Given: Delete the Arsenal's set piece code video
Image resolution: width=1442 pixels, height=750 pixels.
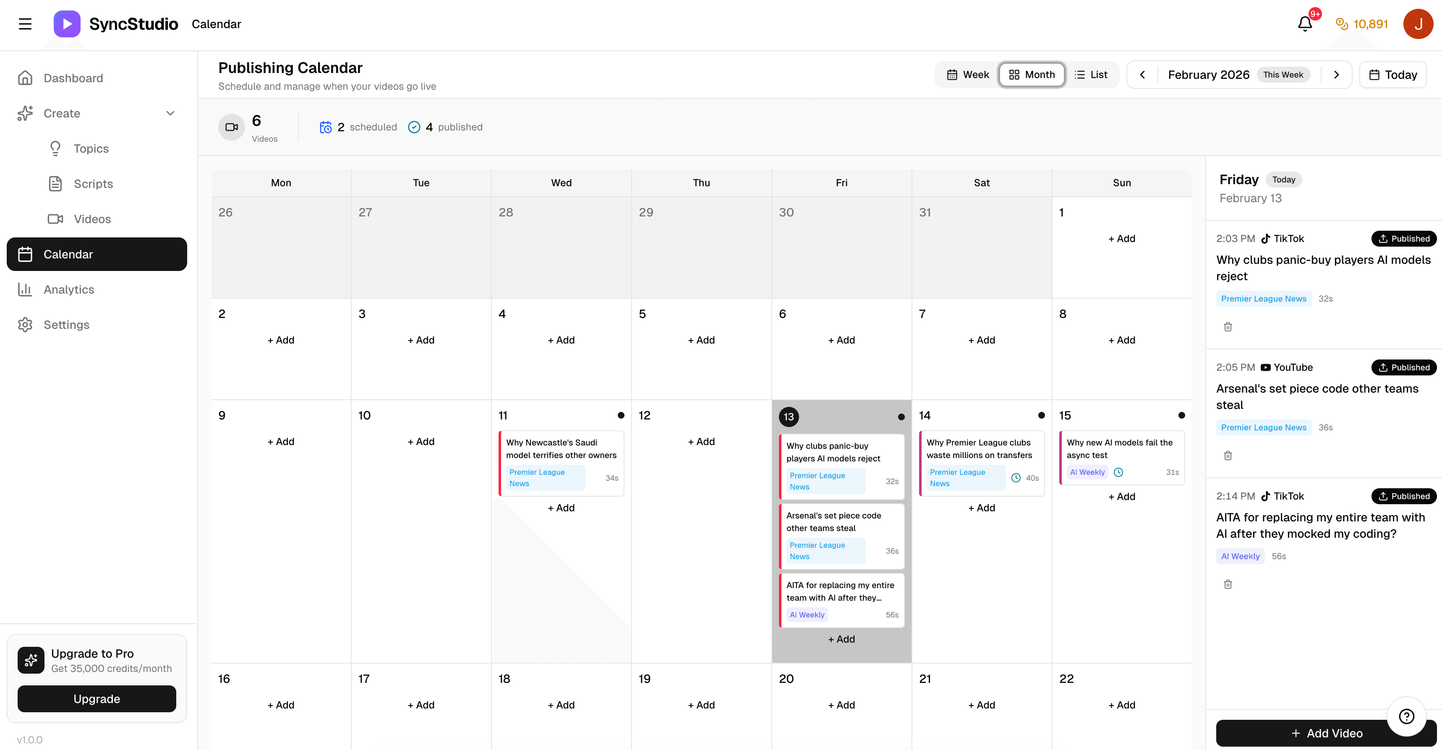Looking at the screenshot, I should (x=1228, y=455).
